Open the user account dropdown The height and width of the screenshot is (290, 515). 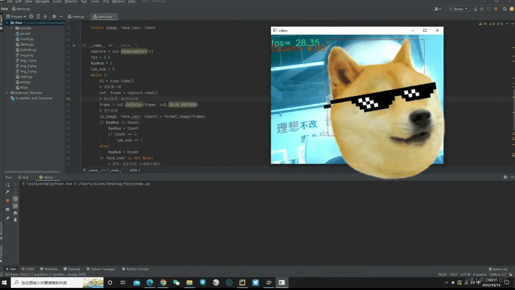coord(438,9)
